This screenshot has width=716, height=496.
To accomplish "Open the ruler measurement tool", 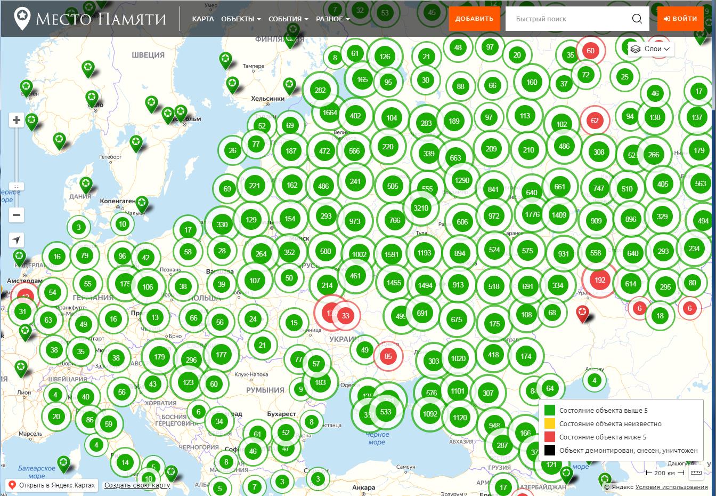I will point(696,473).
